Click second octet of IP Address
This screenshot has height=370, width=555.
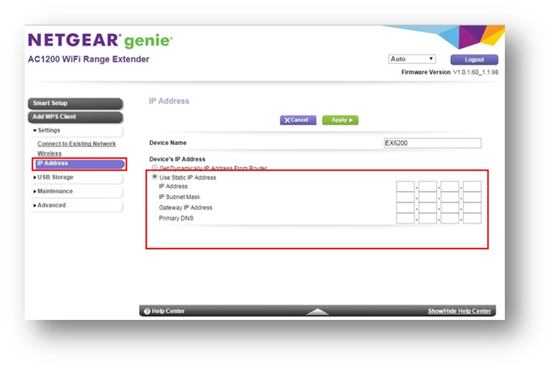[x=428, y=187]
